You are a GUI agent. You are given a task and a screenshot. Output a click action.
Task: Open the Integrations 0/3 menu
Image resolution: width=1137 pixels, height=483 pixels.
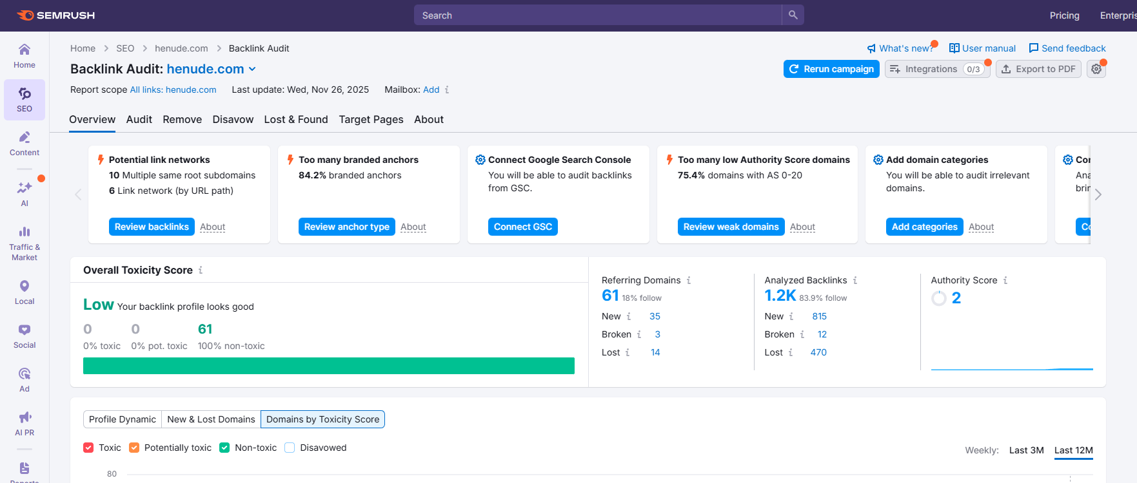point(937,69)
